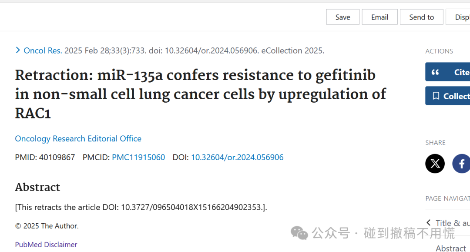The width and height of the screenshot is (470, 252).
Task: Click the PMID 40109867 identifier
Action: (x=45, y=157)
